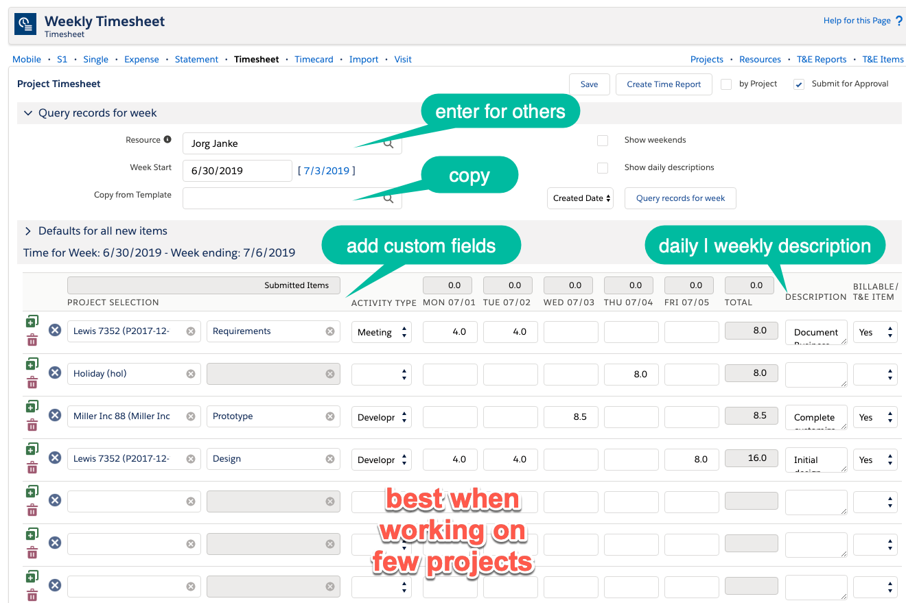Click the Weekly Timesheet logo icon
Viewport: 906px width, 603px height.
pos(25,23)
